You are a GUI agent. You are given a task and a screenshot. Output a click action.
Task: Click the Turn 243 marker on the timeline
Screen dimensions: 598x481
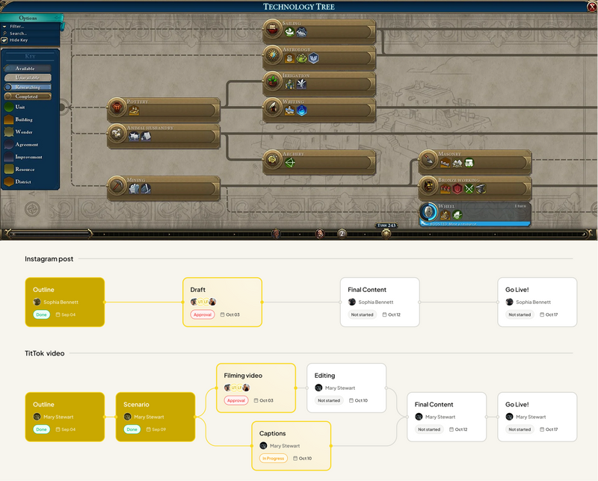point(386,226)
